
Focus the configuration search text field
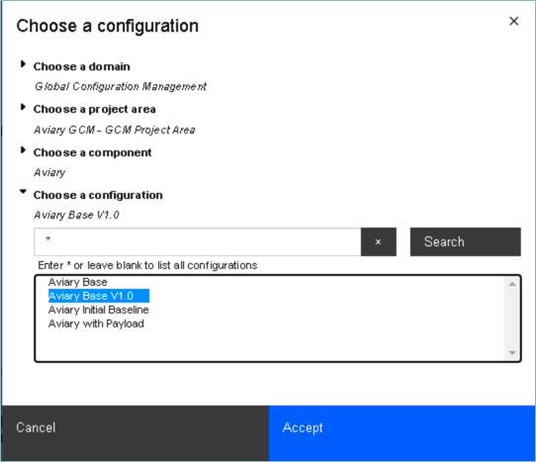(x=197, y=241)
